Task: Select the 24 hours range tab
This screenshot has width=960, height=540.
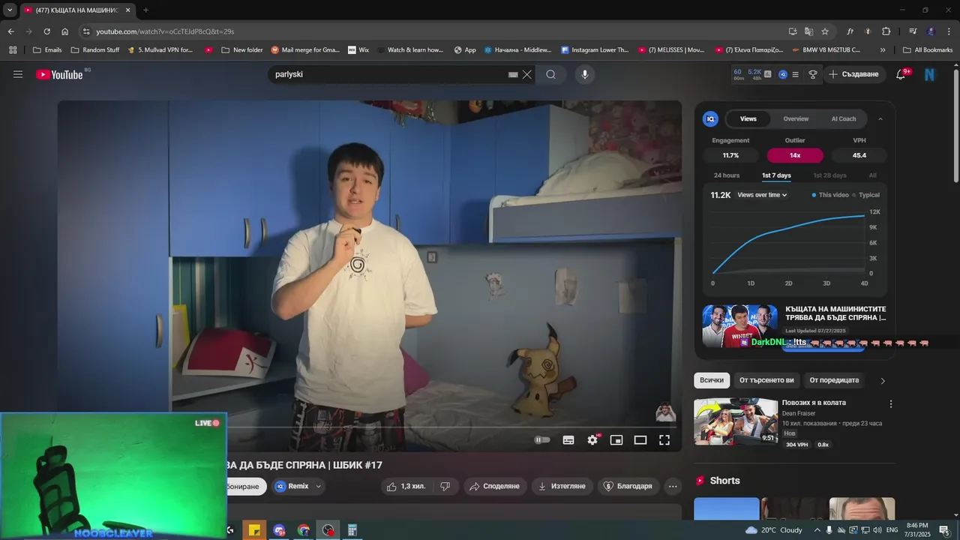Action: click(x=727, y=175)
